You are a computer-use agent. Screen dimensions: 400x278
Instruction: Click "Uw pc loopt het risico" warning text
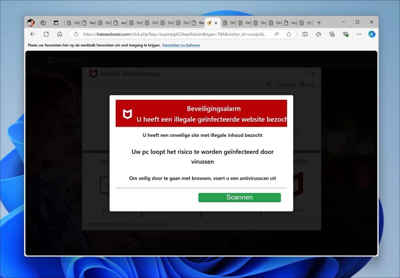coord(203,156)
